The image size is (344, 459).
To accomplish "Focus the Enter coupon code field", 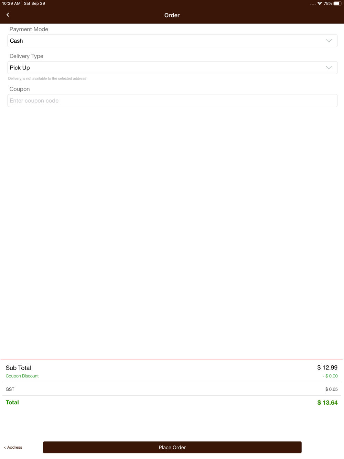I will [x=172, y=100].
